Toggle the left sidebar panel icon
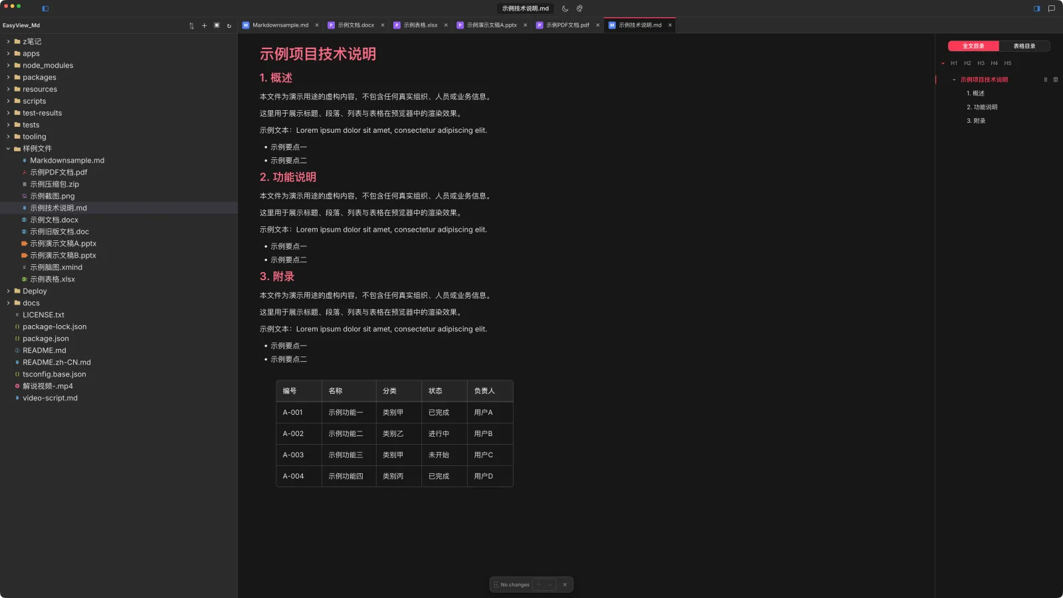 click(x=45, y=9)
